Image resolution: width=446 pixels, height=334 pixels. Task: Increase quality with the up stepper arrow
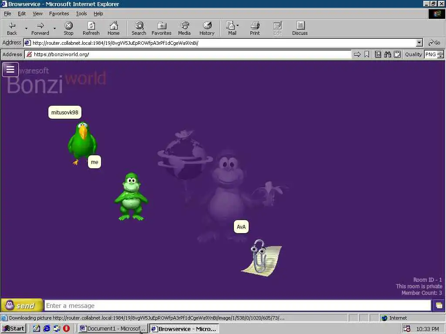coord(441,52)
